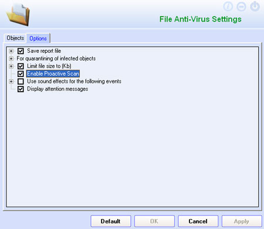Screen dimensions: 264x229
Task: Click the Cancel button
Action: pyautogui.click(x=198, y=221)
